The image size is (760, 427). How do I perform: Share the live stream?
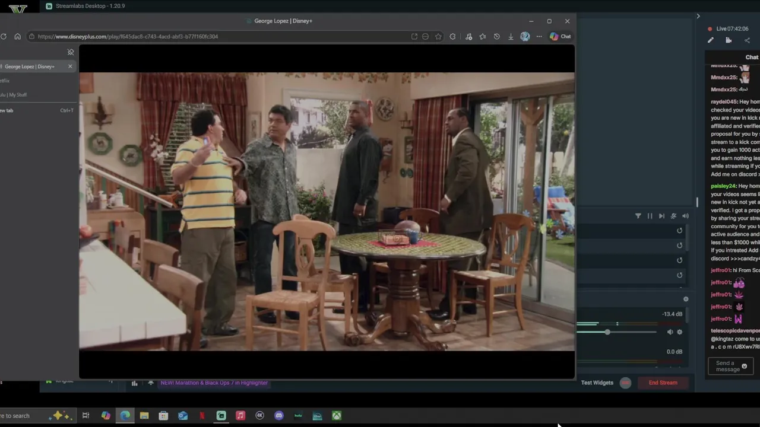[x=747, y=40]
